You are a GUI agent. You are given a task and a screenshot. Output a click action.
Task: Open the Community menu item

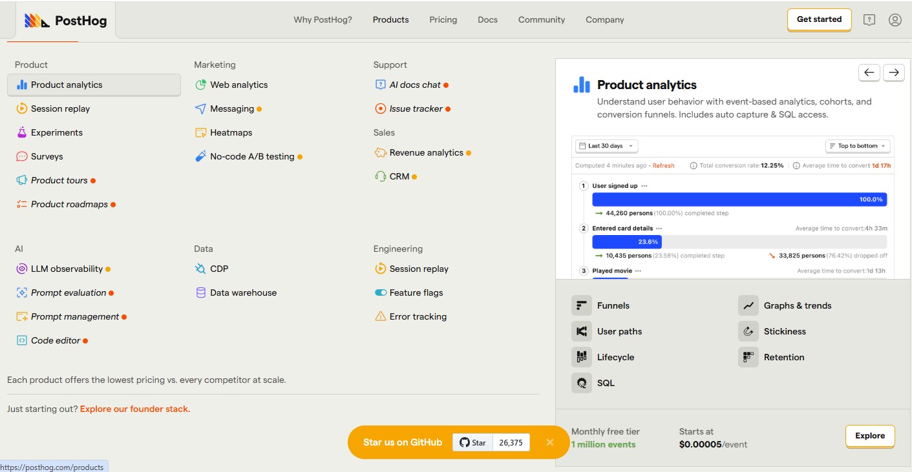(x=542, y=20)
